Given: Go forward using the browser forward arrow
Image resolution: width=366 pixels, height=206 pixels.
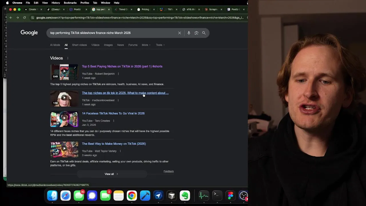Looking at the screenshot, I should point(17,18).
